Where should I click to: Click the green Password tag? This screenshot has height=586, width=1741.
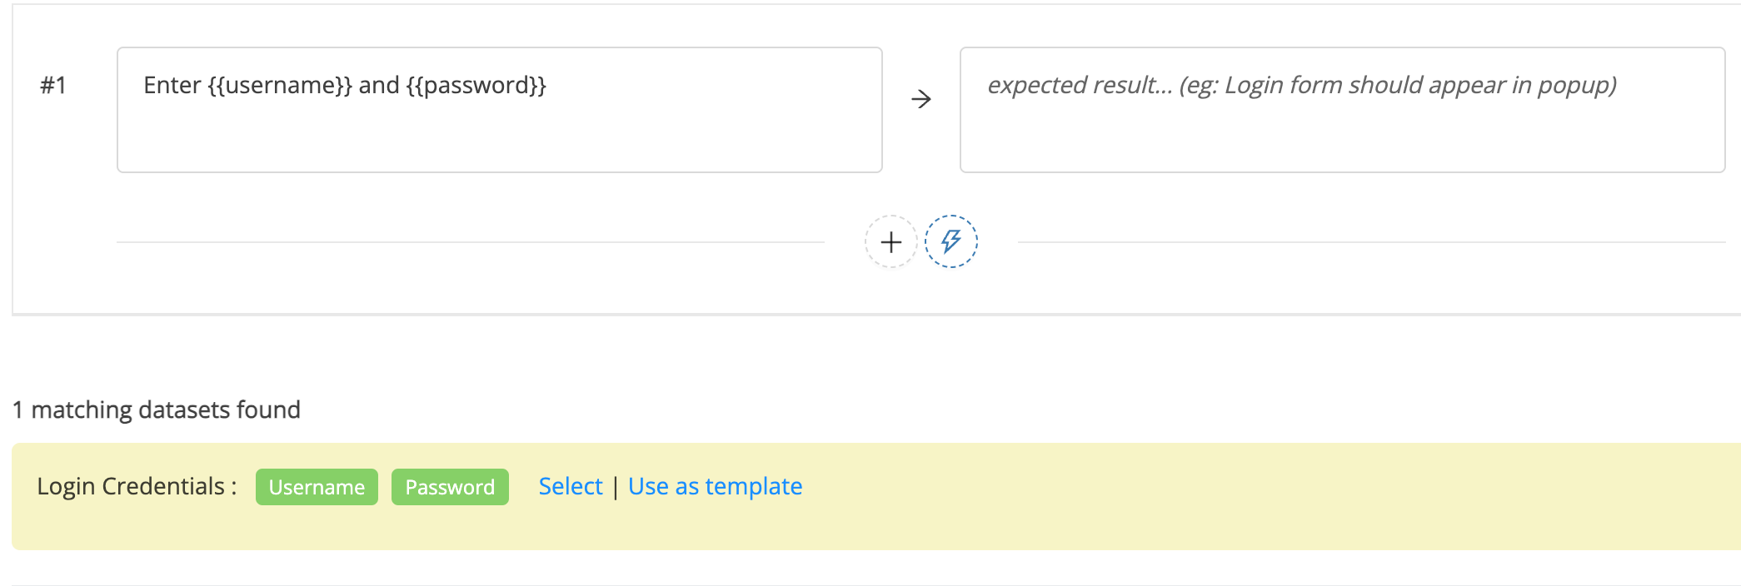point(450,487)
